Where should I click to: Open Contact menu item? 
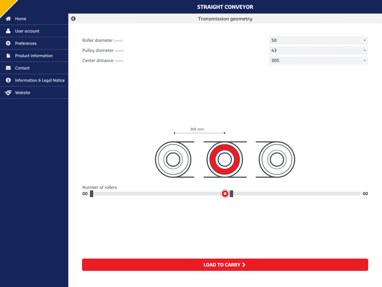pyautogui.click(x=34, y=68)
